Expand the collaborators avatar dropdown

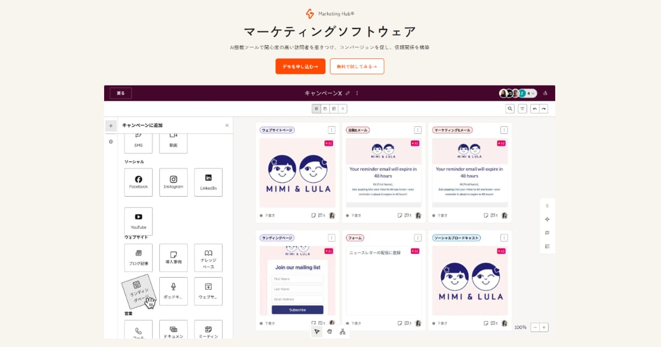pyautogui.click(x=532, y=93)
